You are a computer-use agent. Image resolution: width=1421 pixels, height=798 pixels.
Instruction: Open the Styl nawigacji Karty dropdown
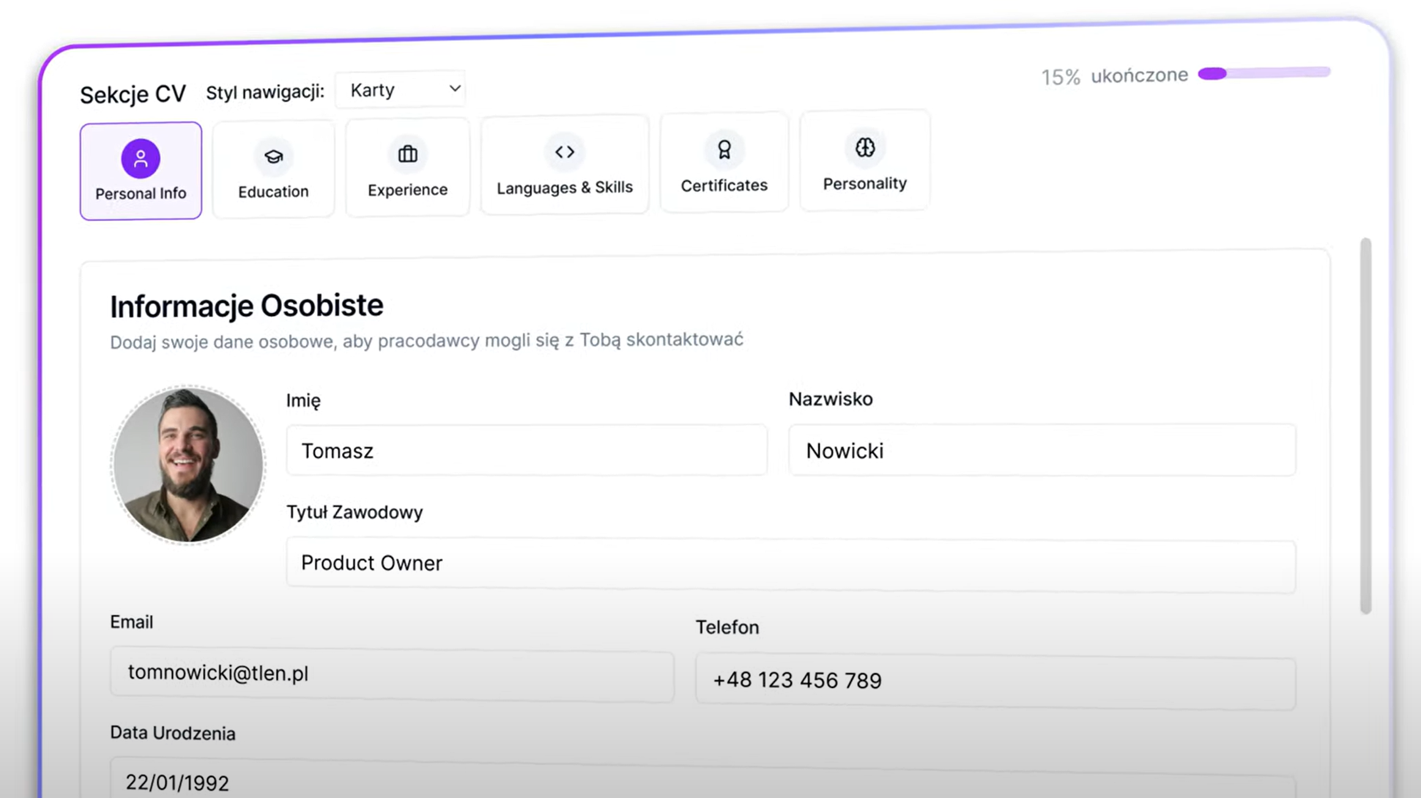(400, 90)
